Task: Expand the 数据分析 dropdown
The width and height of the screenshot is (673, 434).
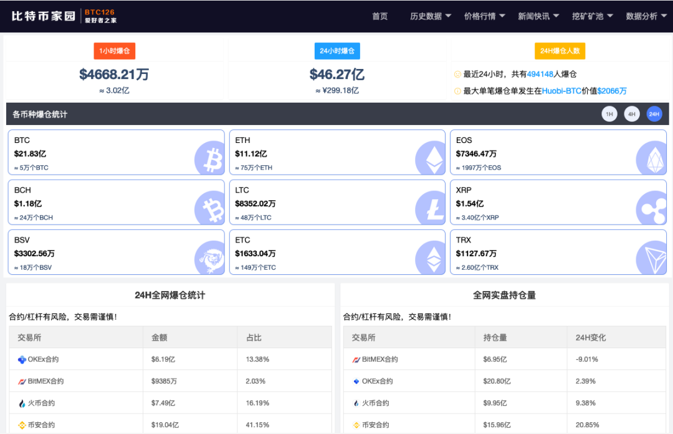Action: tap(642, 16)
